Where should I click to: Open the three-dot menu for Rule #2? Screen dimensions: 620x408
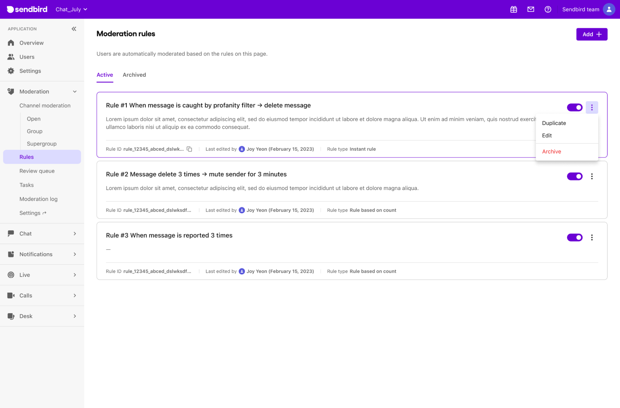click(592, 176)
